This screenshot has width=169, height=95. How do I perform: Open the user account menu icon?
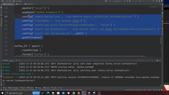pos(106,1)
